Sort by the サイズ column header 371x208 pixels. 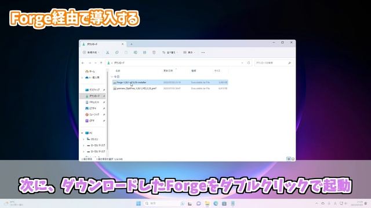[x=217, y=70]
